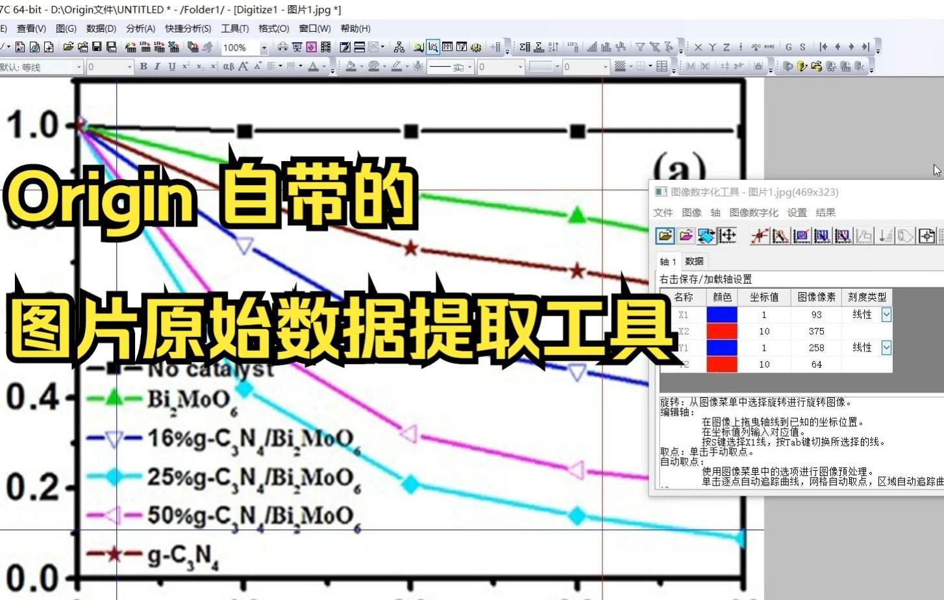This screenshot has height=600, width=944.
Task: Open 图像数字化 menu in digitizer window
Action: tap(753, 212)
